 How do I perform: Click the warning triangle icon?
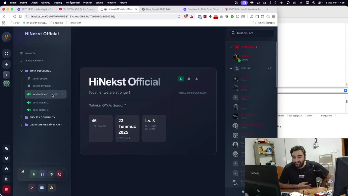pyautogui.click(x=52, y=188)
